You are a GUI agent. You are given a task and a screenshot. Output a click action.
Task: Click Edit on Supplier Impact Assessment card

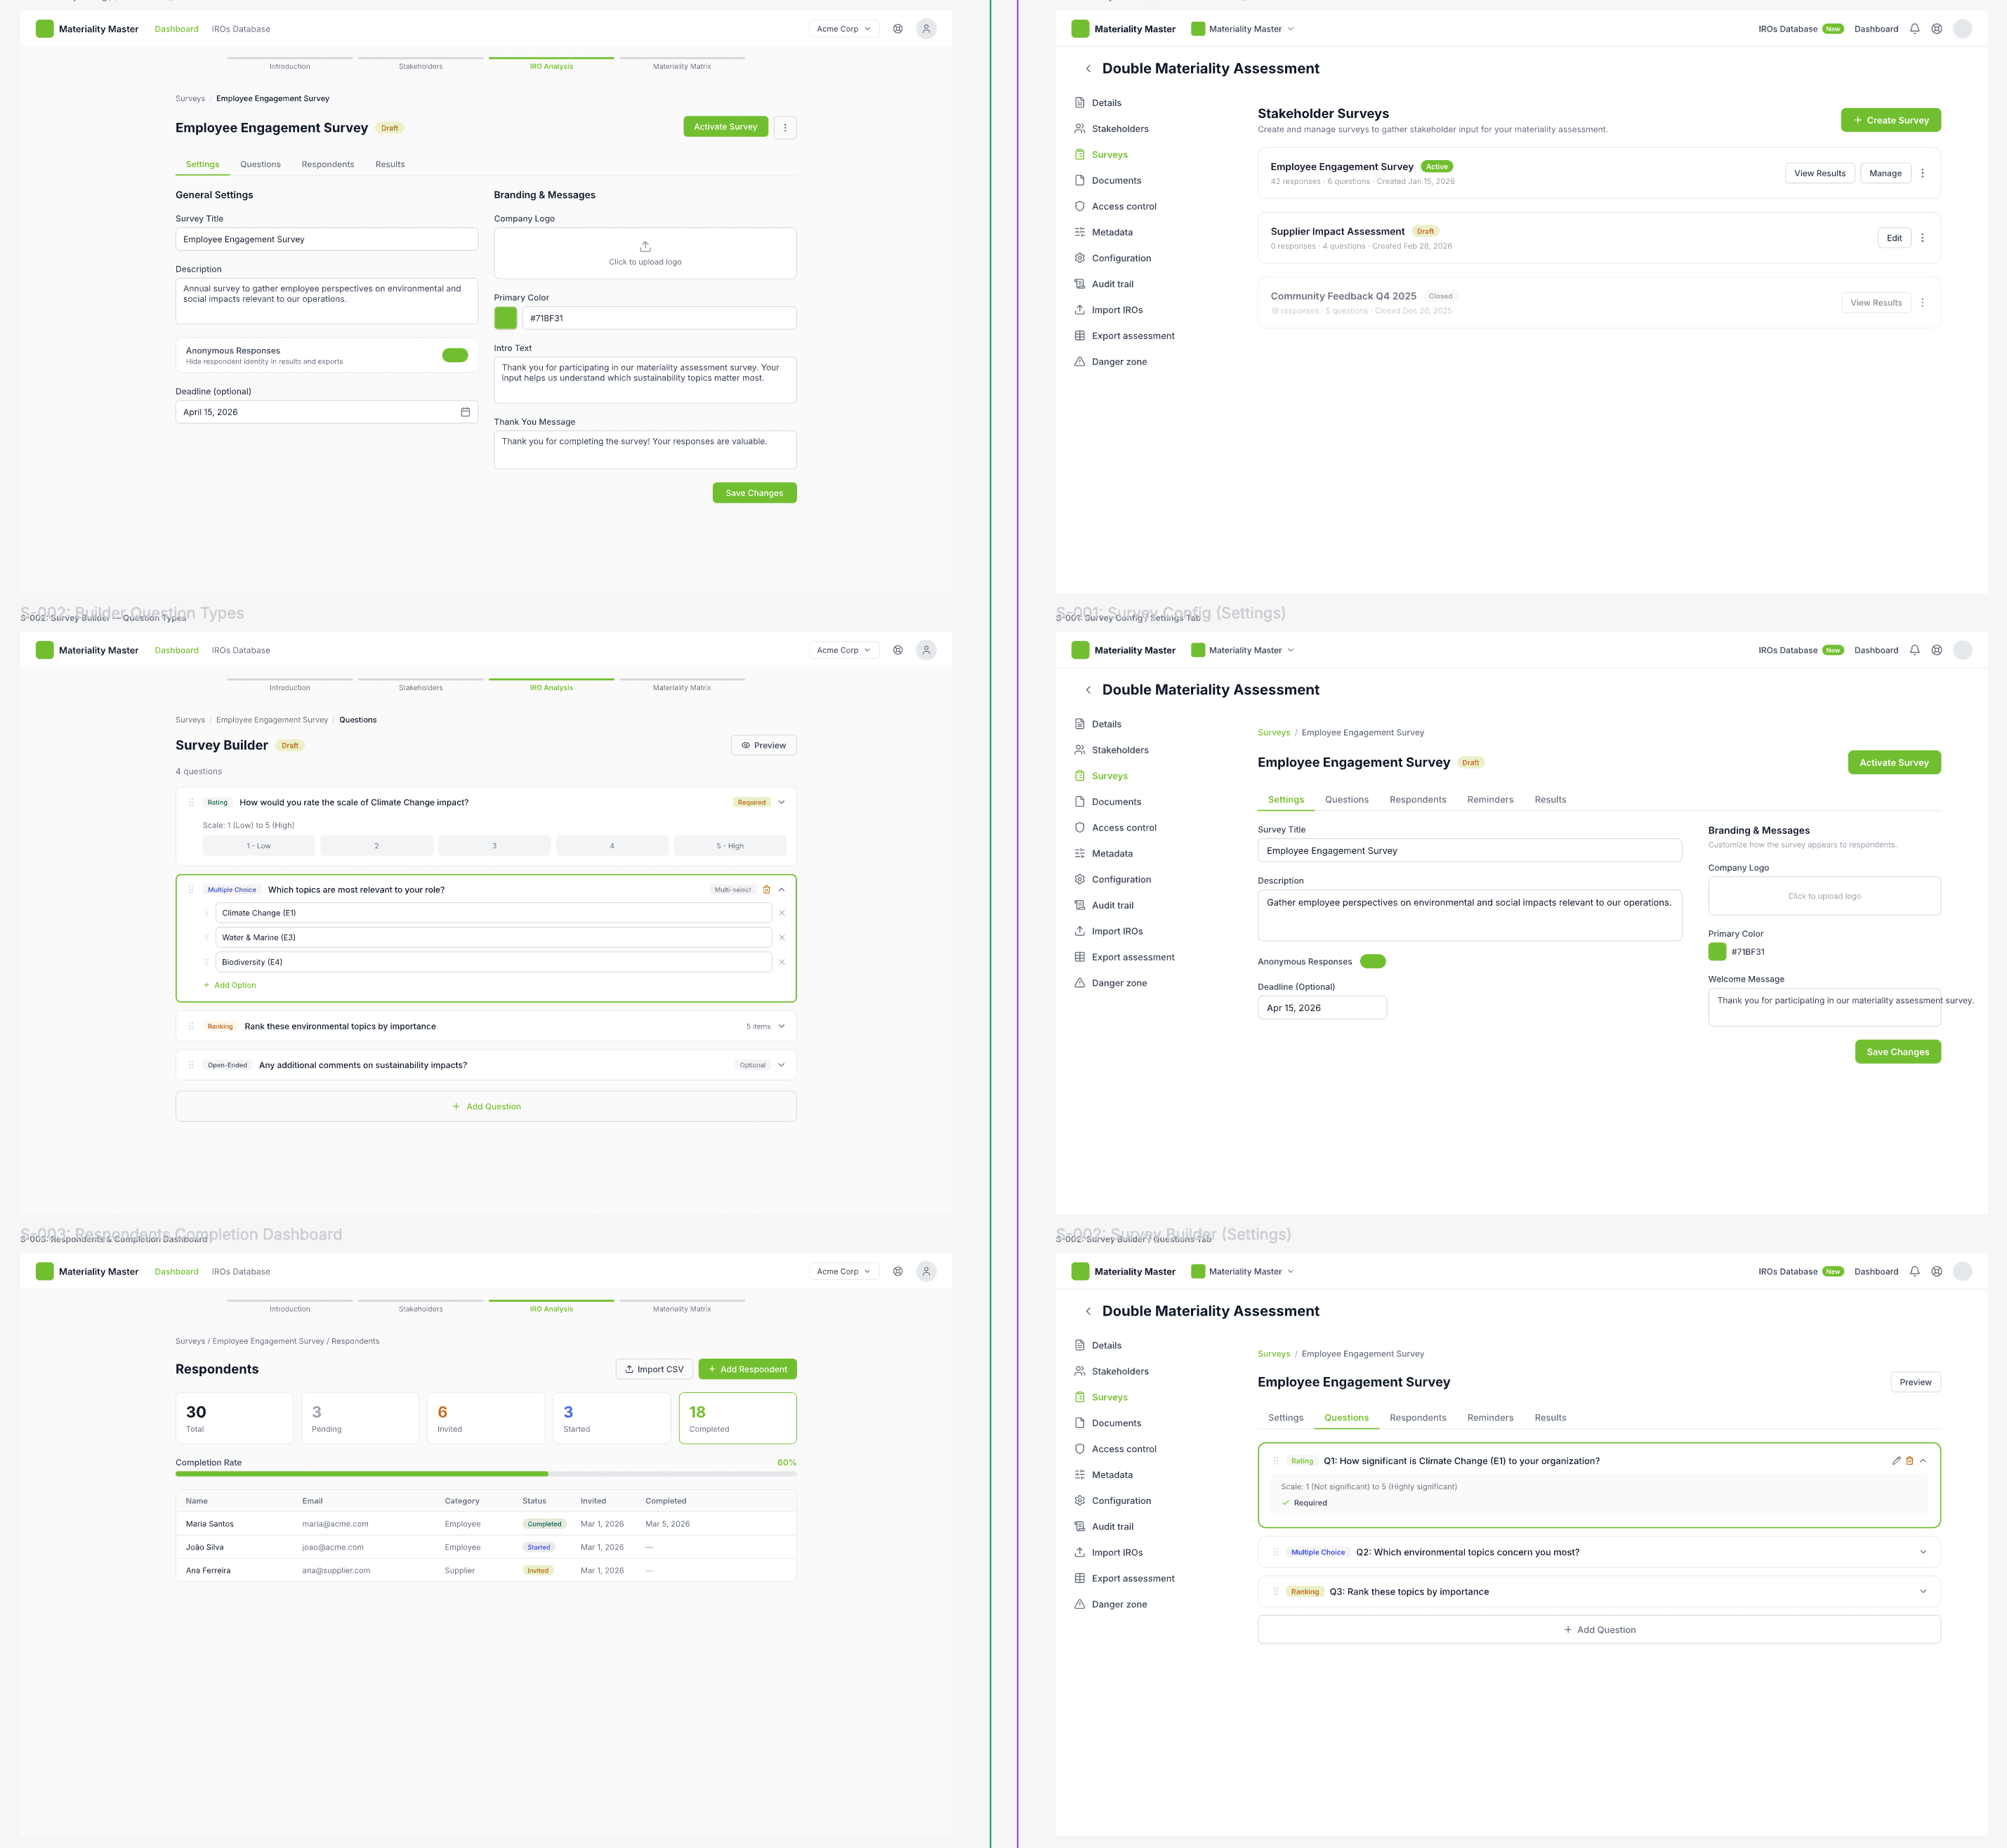[1894, 238]
